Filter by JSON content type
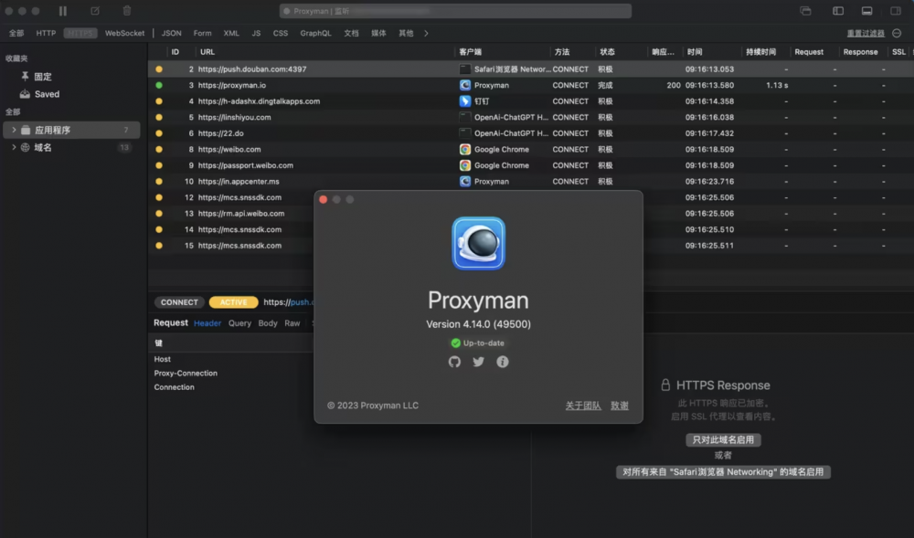914x538 pixels. click(172, 33)
